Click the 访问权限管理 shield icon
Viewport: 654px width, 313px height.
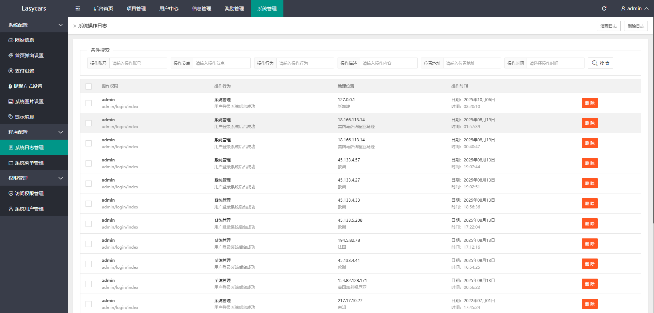coord(11,193)
